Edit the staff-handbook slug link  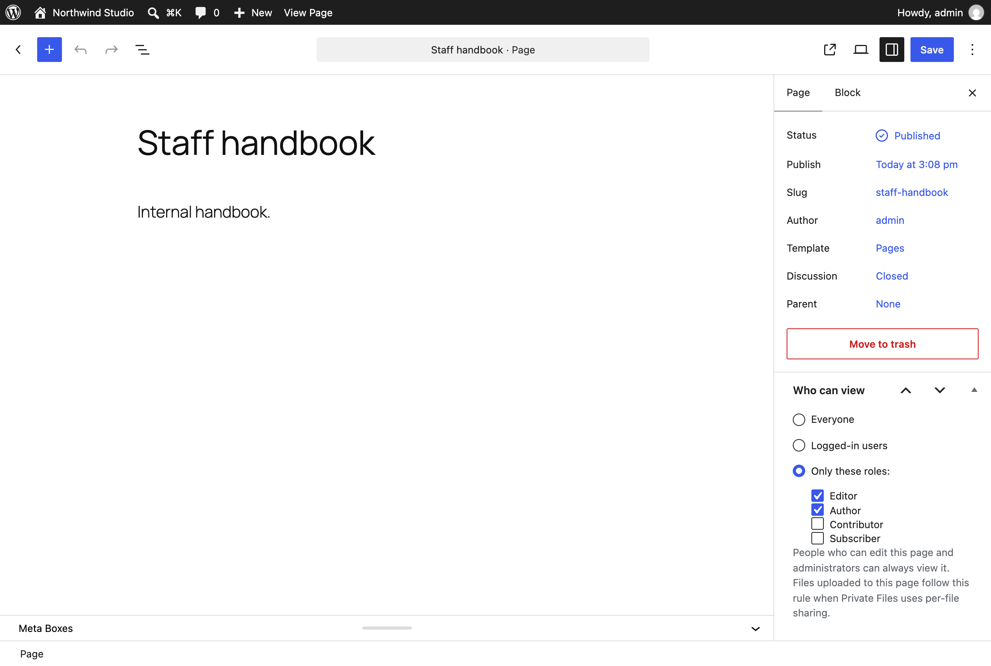(x=912, y=192)
